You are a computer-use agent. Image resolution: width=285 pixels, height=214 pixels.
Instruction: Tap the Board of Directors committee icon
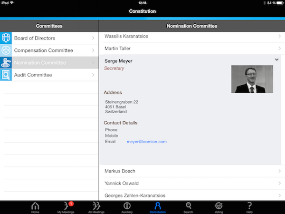tap(6, 38)
